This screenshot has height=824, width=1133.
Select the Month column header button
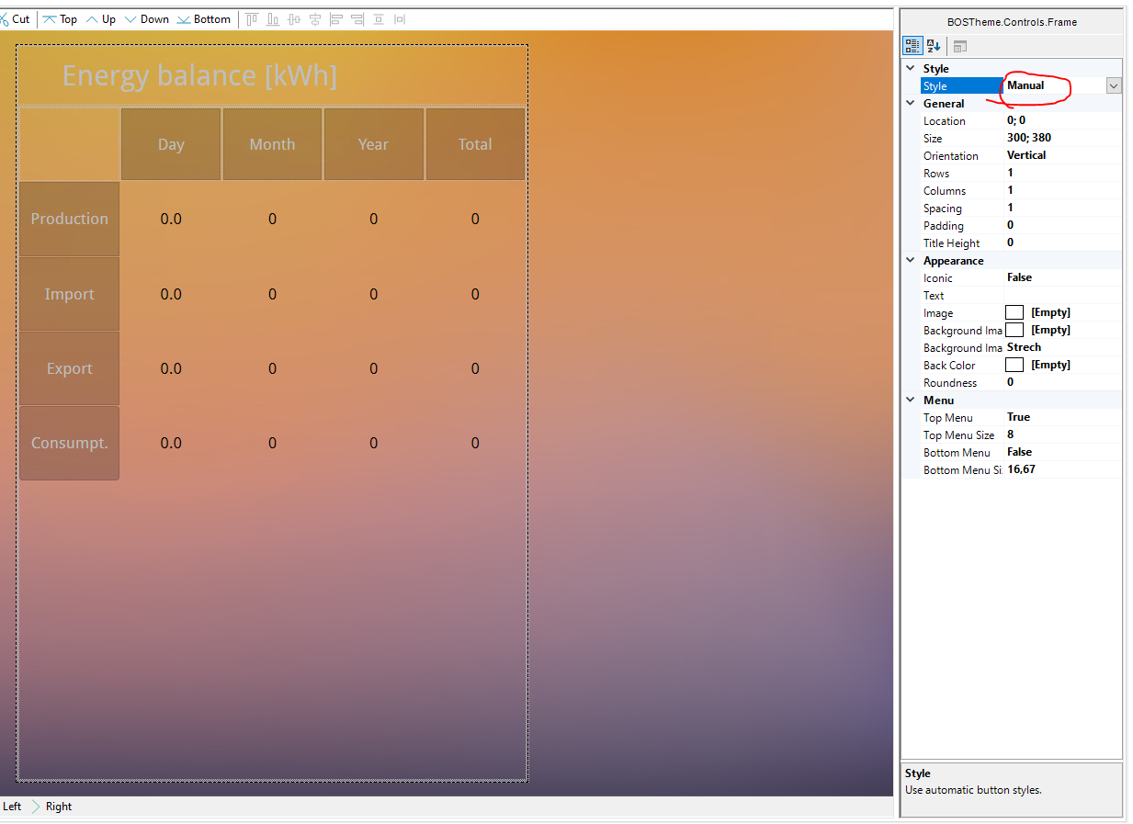[272, 144]
